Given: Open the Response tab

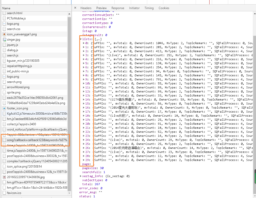Looking at the screenshot, I should (x=118, y=8).
